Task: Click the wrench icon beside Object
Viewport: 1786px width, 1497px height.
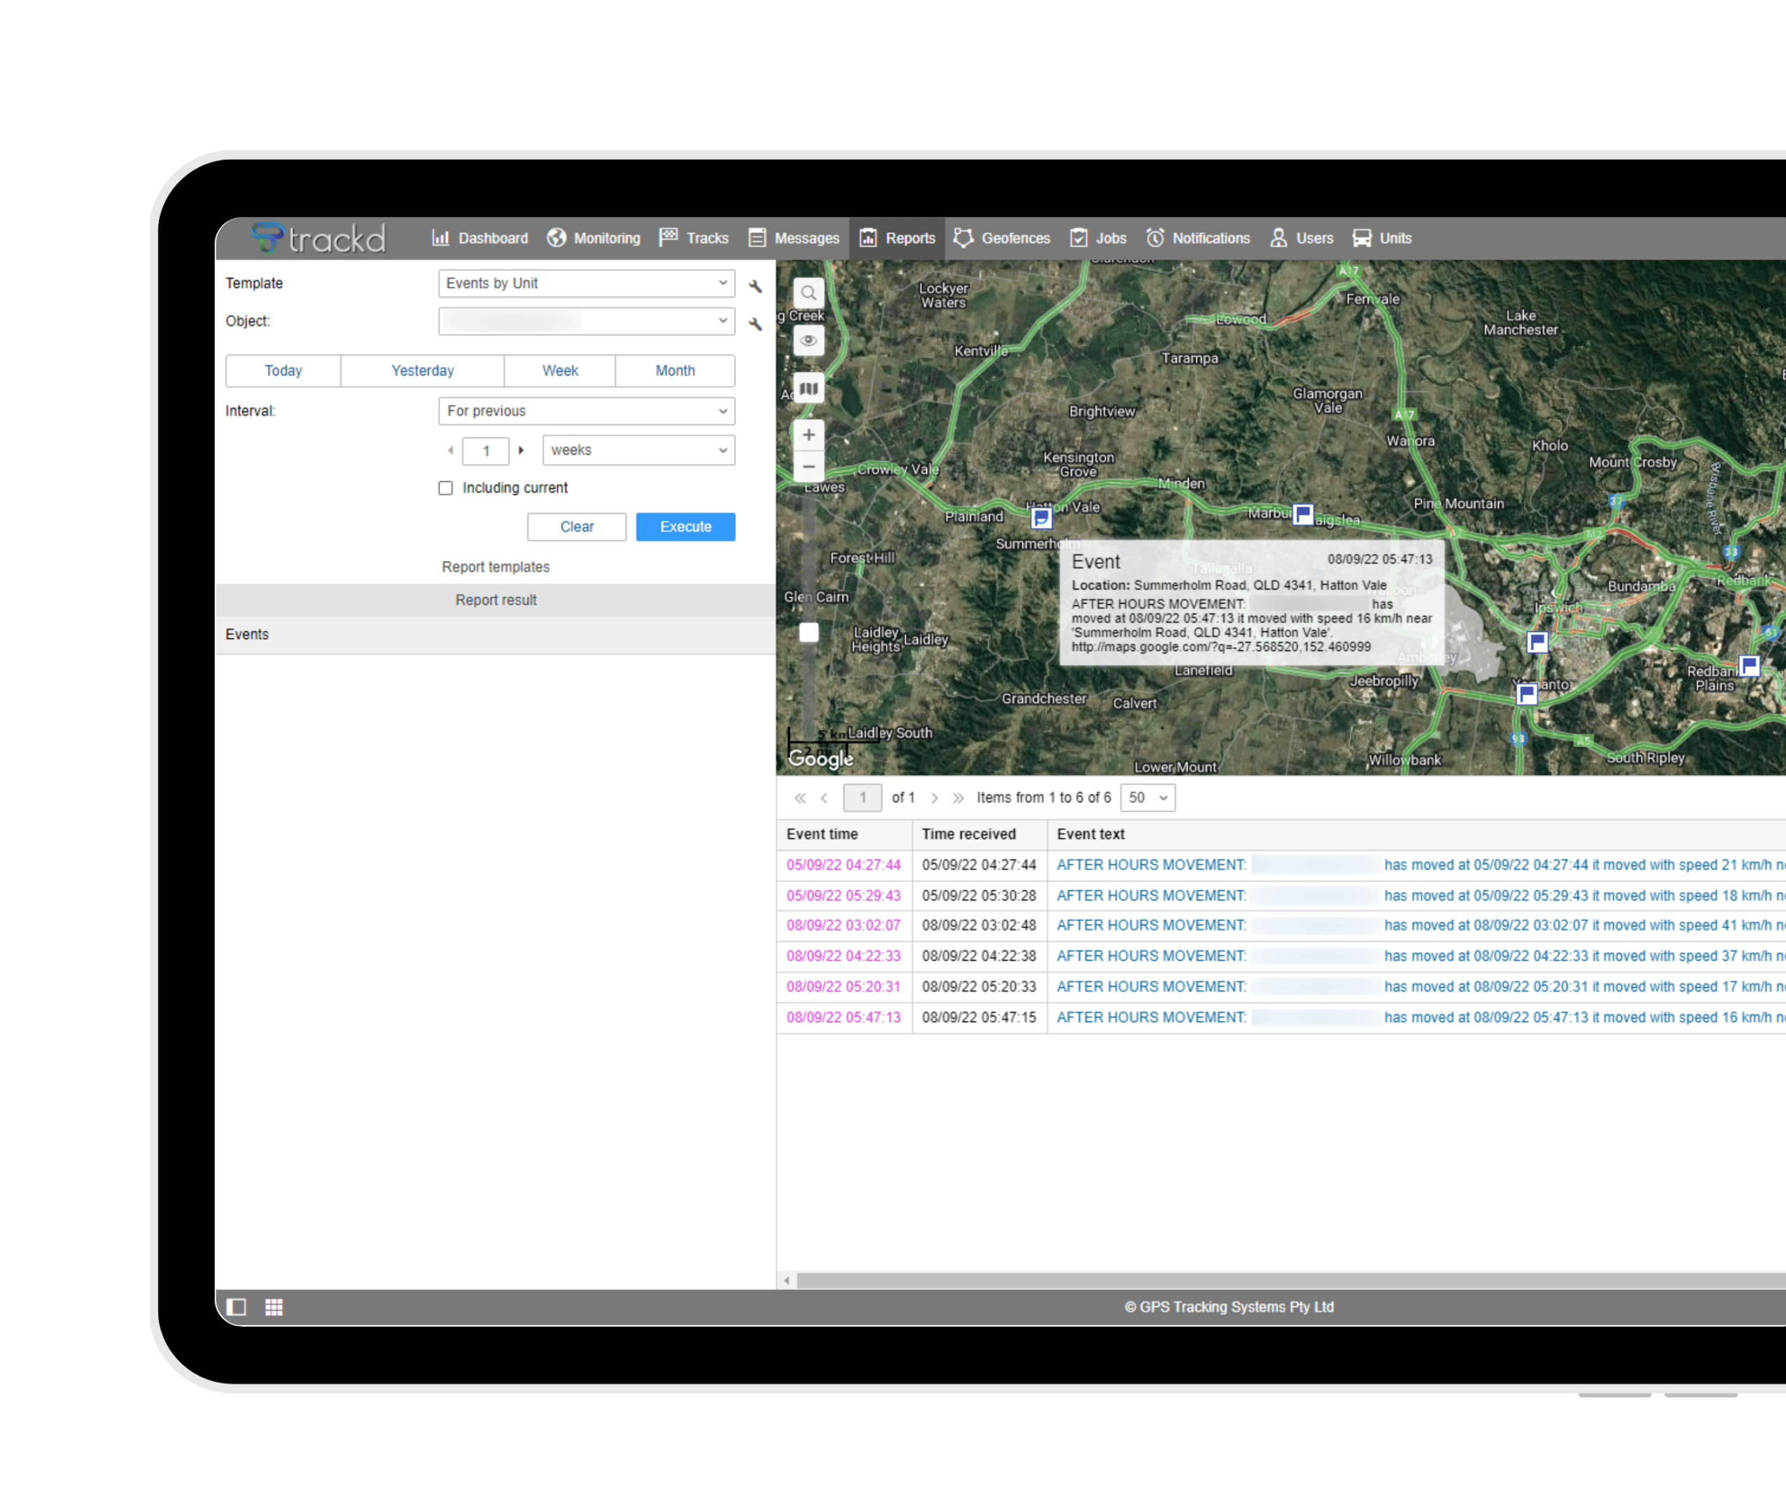Action: point(754,323)
